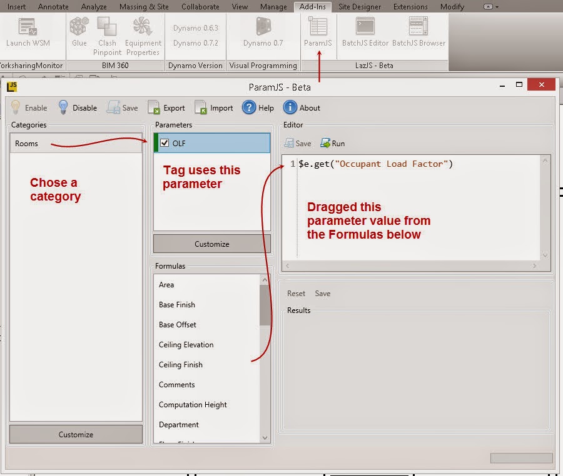Open the Massing & Site tab
This screenshot has height=476, width=563.
point(144,6)
